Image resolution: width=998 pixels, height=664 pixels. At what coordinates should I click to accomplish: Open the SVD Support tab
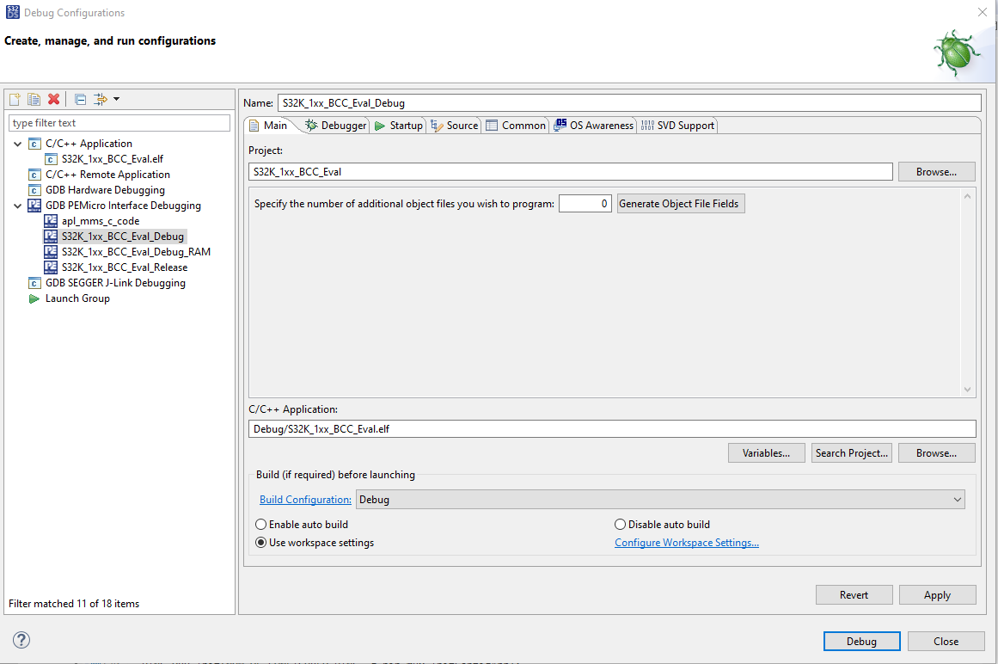point(677,126)
